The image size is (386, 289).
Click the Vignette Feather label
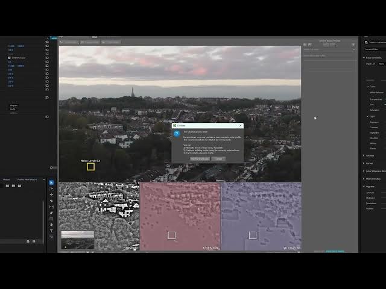coord(370,208)
